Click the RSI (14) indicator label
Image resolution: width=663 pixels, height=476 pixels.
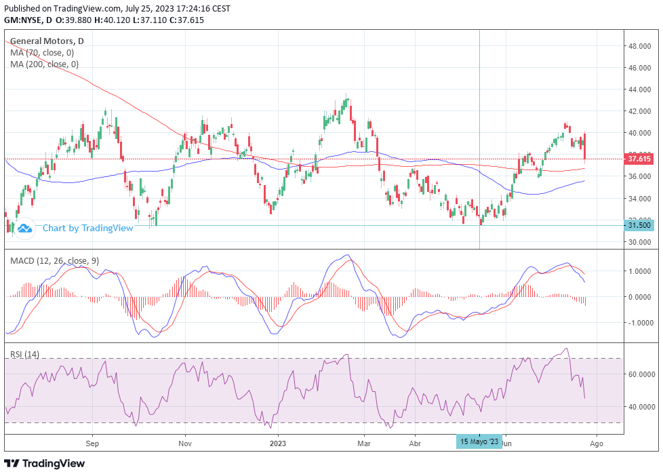[x=24, y=354]
